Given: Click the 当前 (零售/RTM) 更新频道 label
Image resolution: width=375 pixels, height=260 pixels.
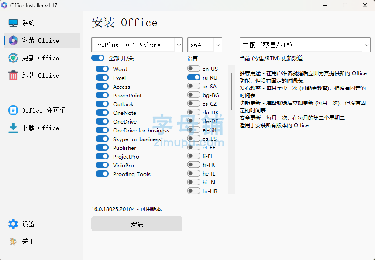Looking at the screenshot, I should tap(271, 58).
